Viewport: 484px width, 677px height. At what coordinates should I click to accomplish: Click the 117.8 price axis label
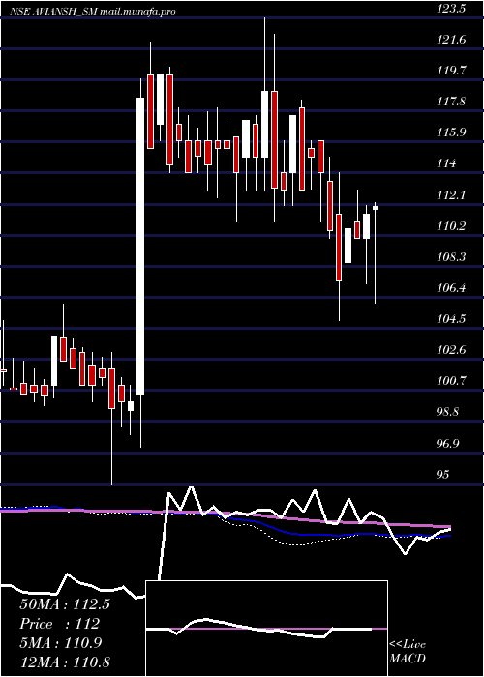[451, 102]
